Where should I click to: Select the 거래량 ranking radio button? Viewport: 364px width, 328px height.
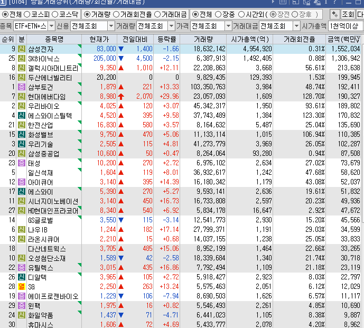tap(87, 15)
